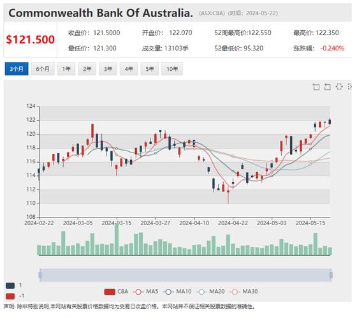The image size is (357, 319).
Task: Click the 收盘价 121.5000 value
Action: 94,33
